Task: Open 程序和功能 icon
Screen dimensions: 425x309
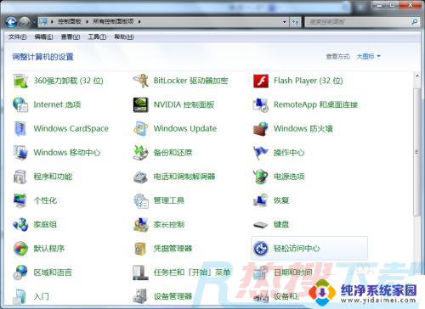Action: [20, 177]
